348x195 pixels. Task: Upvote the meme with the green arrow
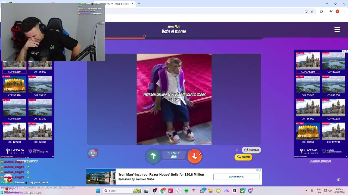tap(153, 156)
